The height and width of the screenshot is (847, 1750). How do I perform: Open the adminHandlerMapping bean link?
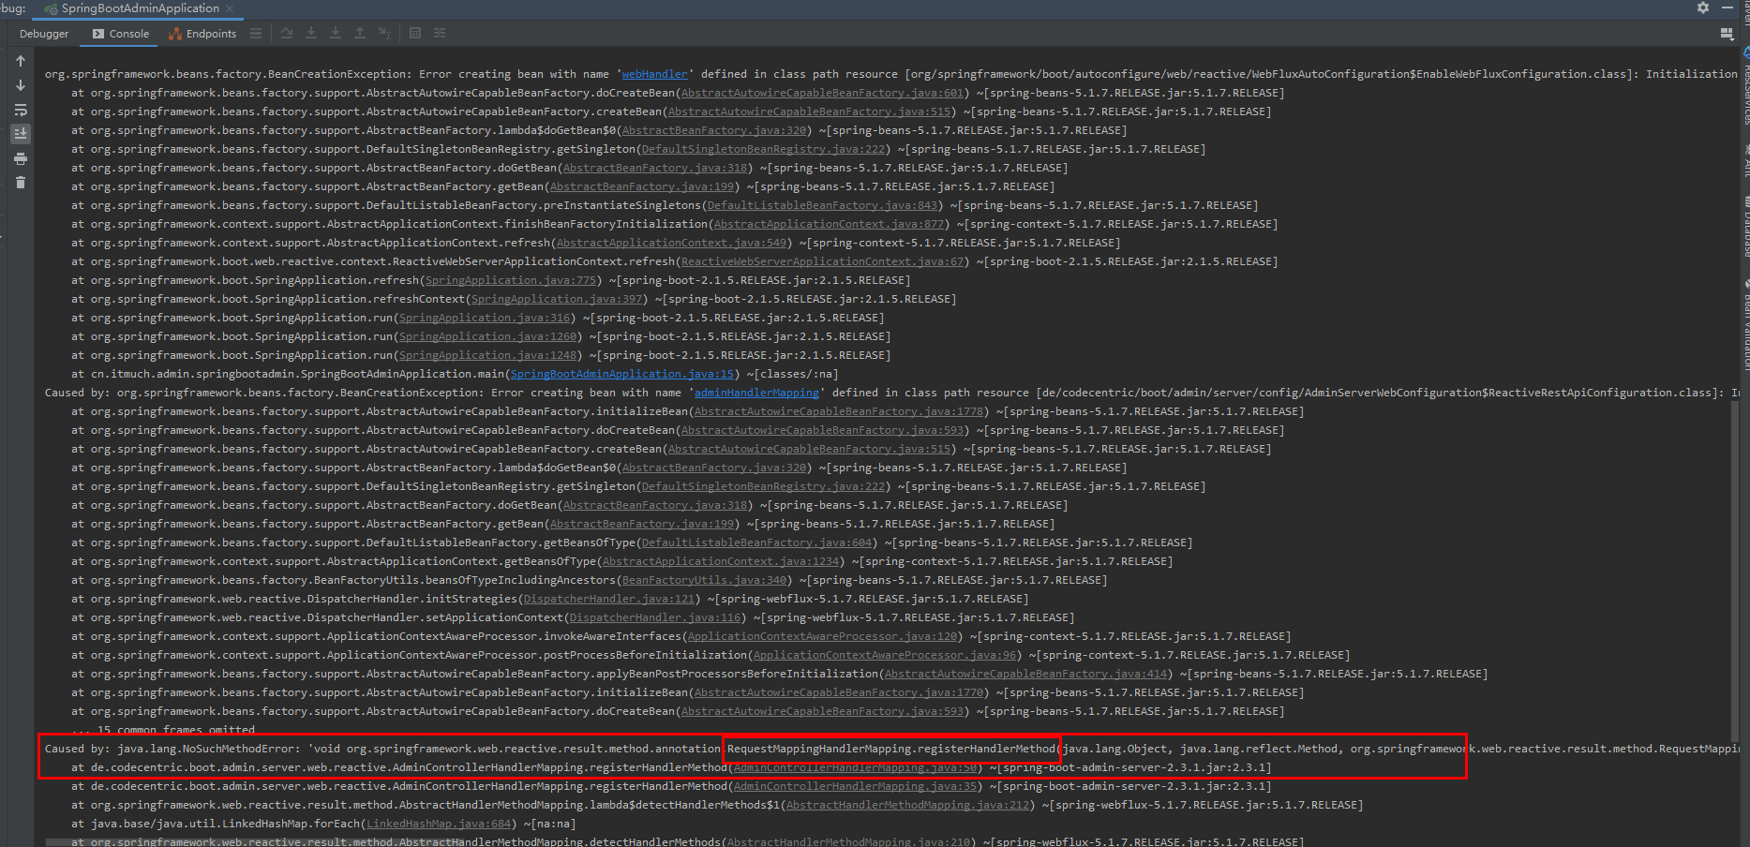coord(756,393)
